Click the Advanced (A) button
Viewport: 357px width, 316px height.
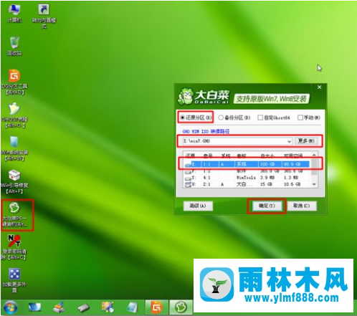[x=198, y=206]
